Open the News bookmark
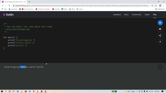 point(72,9)
